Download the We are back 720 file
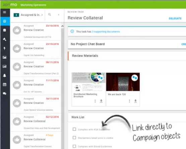Image resolution: width=186 pixels, height=149 pixels. pyautogui.click(x=135, y=101)
